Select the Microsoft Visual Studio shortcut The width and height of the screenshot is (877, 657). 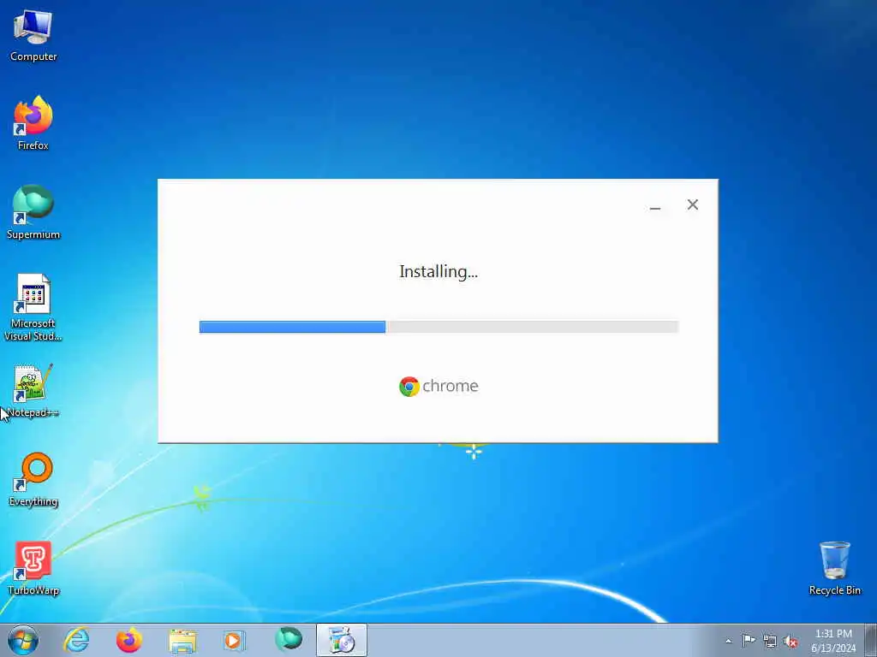[33, 307]
